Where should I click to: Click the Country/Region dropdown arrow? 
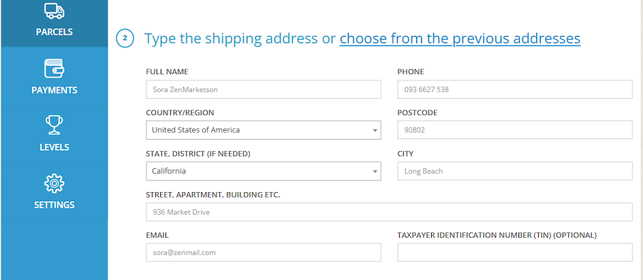click(375, 130)
